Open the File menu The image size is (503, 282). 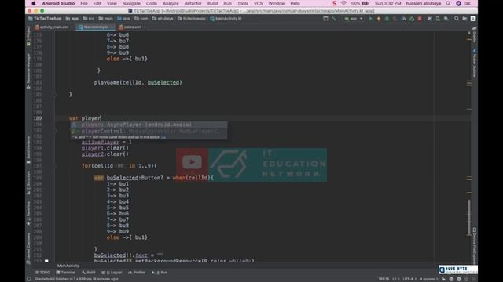coord(84,3)
